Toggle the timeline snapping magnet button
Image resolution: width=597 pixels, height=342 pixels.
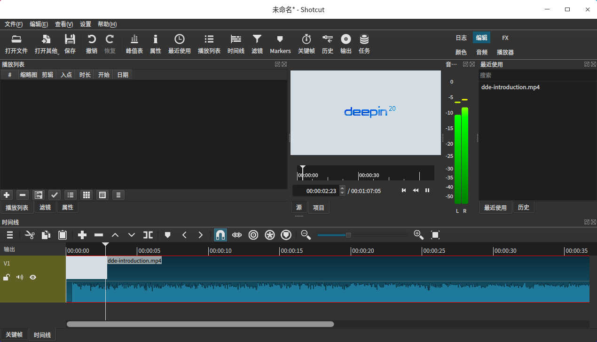pos(220,235)
